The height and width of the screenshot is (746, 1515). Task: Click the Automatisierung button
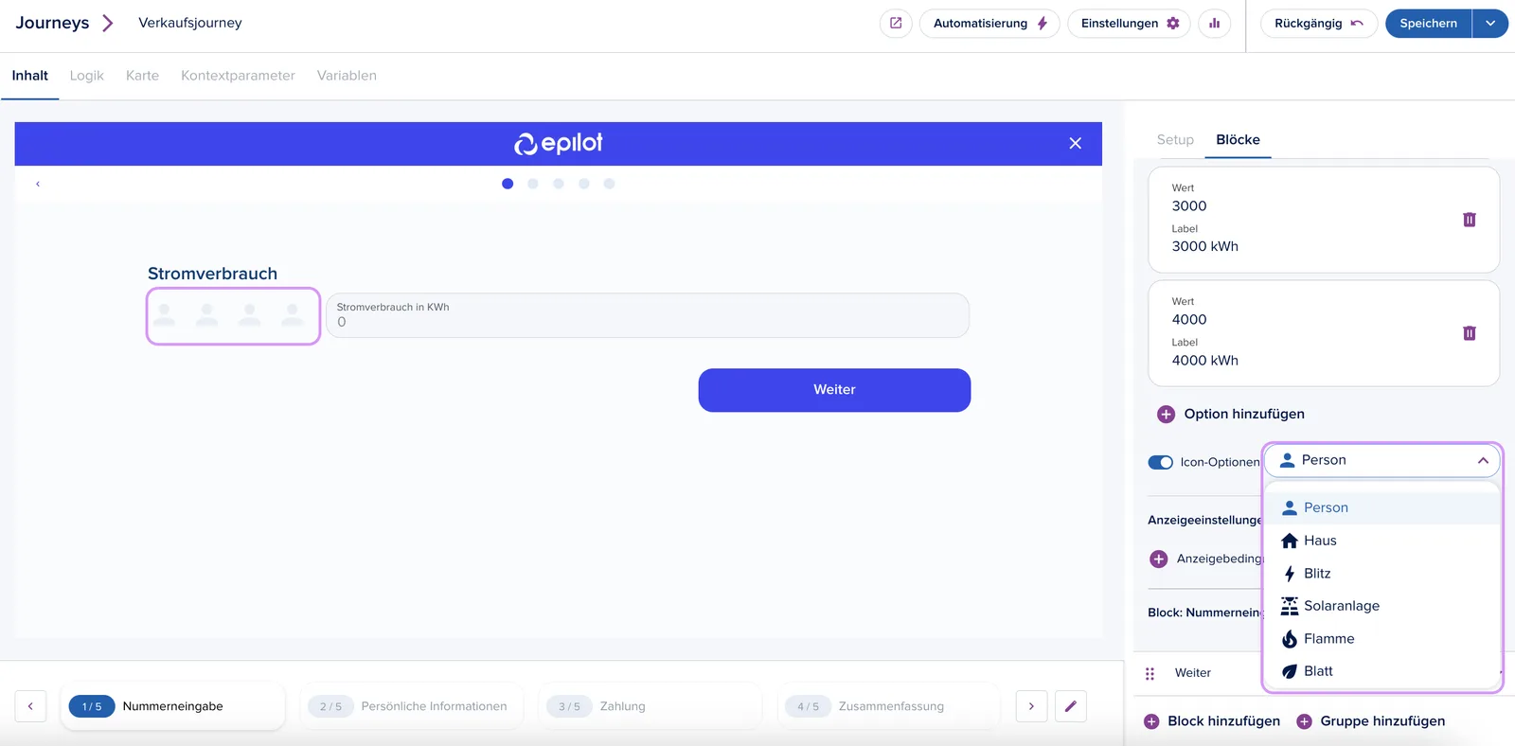989,23
